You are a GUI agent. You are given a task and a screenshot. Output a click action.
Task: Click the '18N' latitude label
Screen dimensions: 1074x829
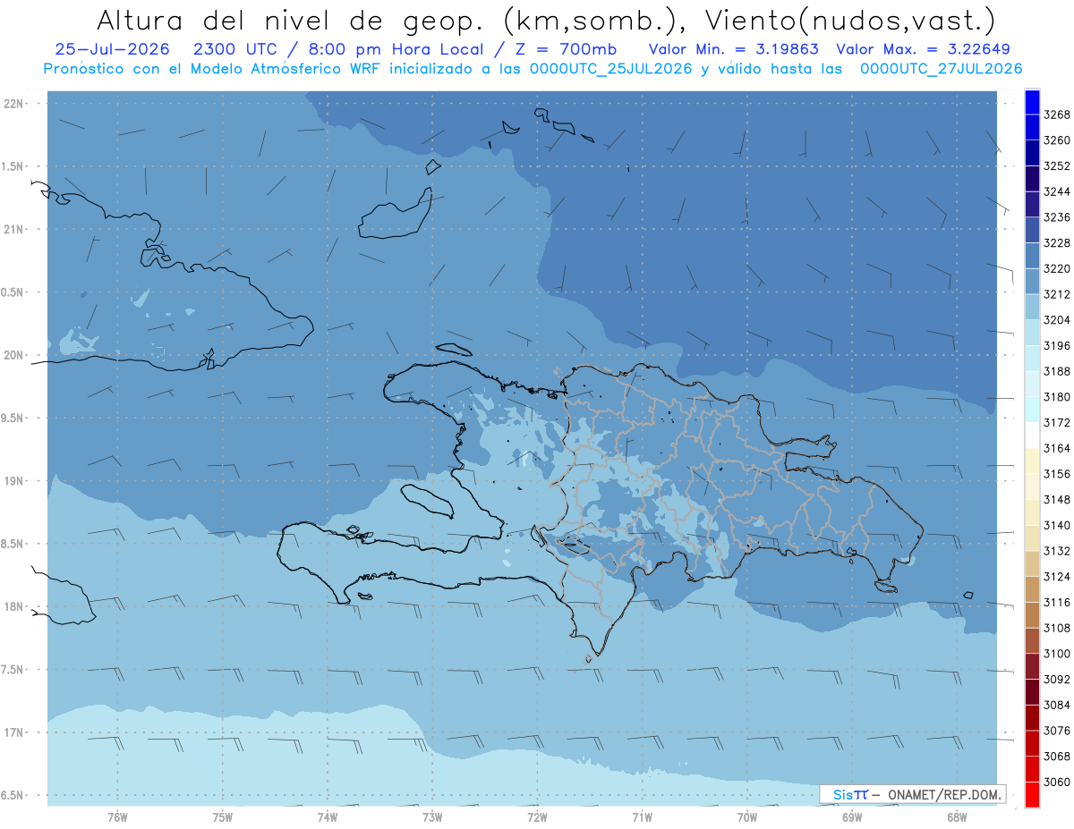(13, 606)
